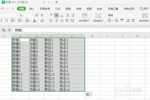This screenshot has width=150, height=100.
Task: Switch to the 开始 ribbon tab
Action: pyautogui.click(x=21, y=9)
